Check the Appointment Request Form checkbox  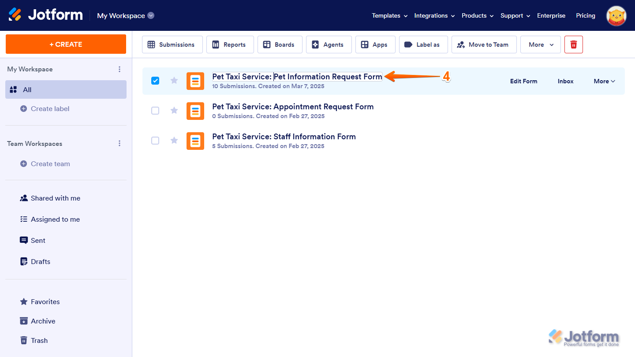point(155,111)
